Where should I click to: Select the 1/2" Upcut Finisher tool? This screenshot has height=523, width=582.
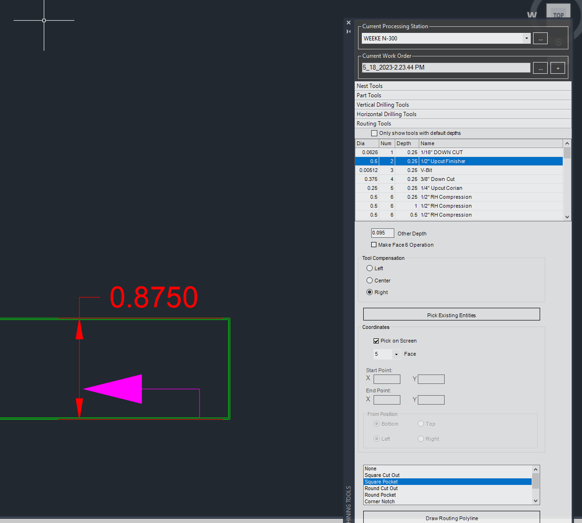click(x=459, y=161)
